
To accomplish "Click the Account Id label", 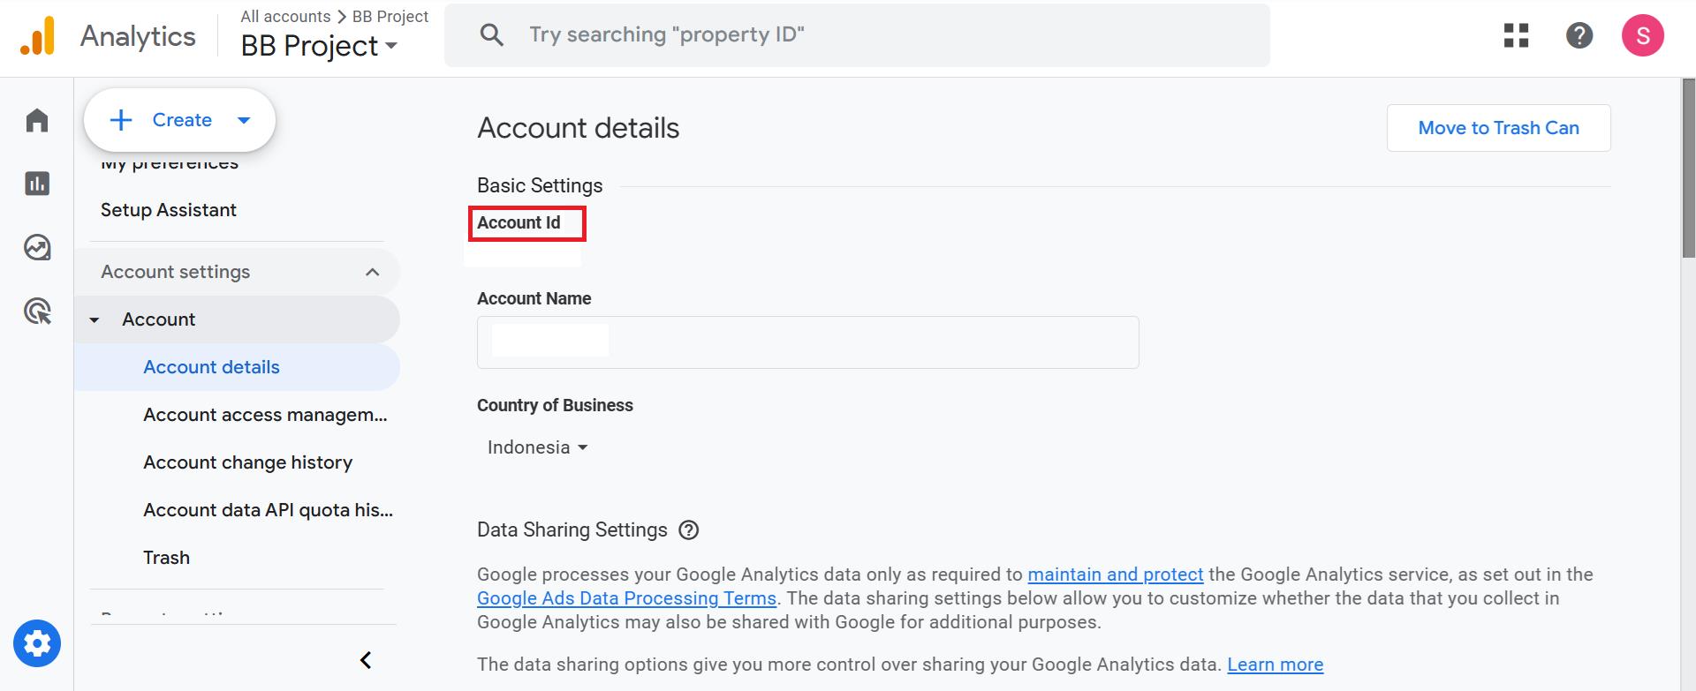I will point(519,222).
